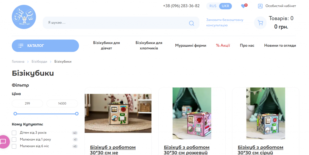Open the Мурашині ферми menu item

coord(191,46)
